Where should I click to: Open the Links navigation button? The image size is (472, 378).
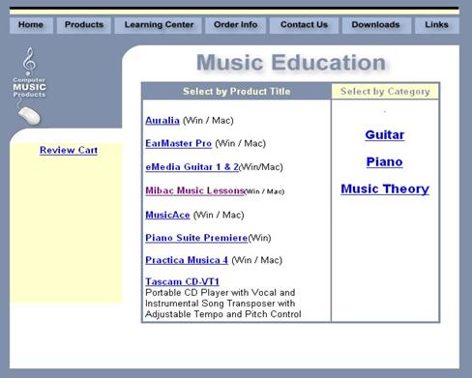[436, 25]
